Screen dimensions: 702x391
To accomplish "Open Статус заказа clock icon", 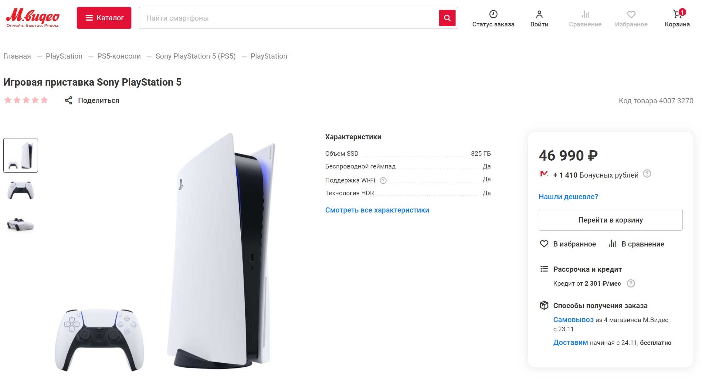I will [493, 14].
